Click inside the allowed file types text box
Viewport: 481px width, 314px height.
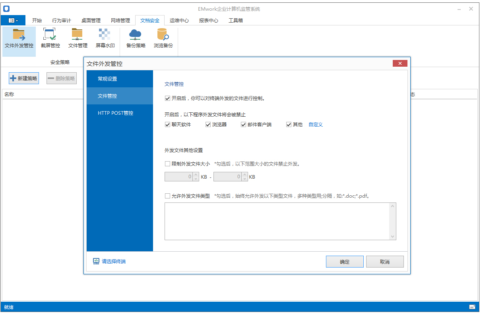[x=277, y=221]
